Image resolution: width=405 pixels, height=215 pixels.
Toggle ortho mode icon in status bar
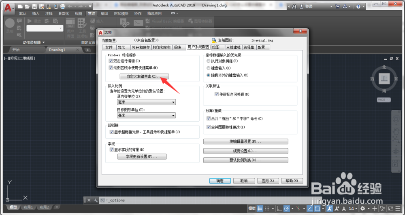click(x=279, y=208)
